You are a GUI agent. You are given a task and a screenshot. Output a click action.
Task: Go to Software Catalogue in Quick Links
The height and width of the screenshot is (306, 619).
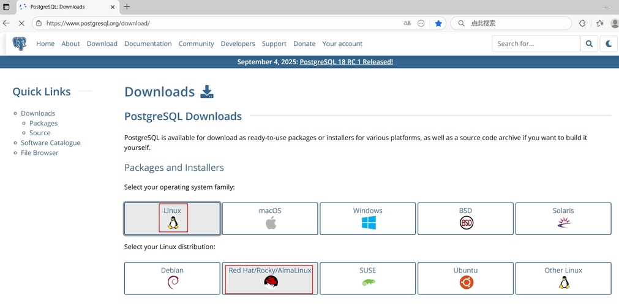(x=50, y=143)
